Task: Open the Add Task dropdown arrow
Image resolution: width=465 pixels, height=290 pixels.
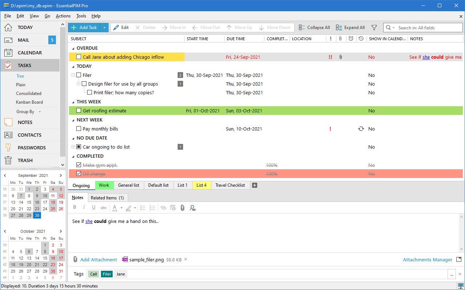Action: click(104, 28)
